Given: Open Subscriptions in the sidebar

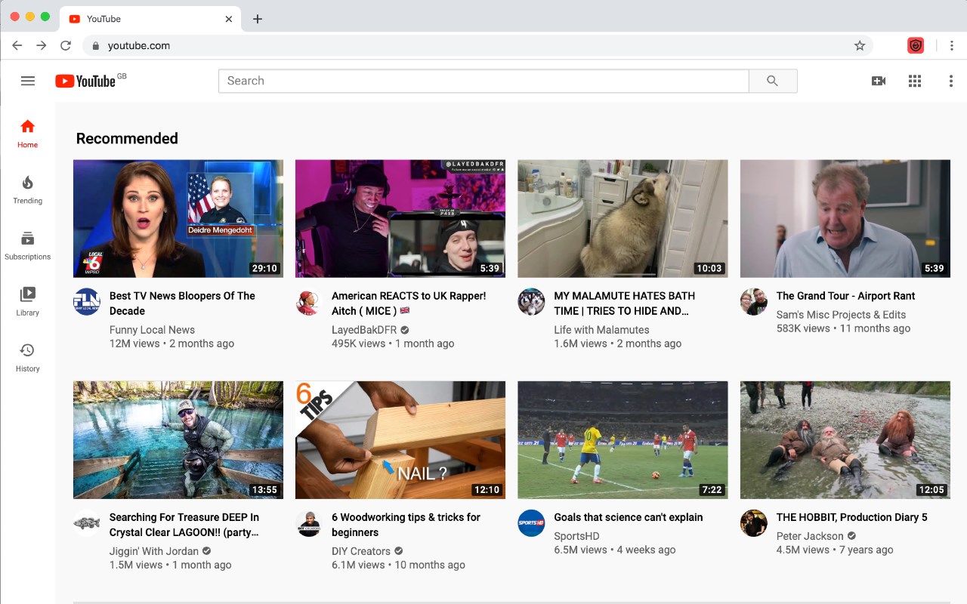Looking at the screenshot, I should tap(28, 245).
